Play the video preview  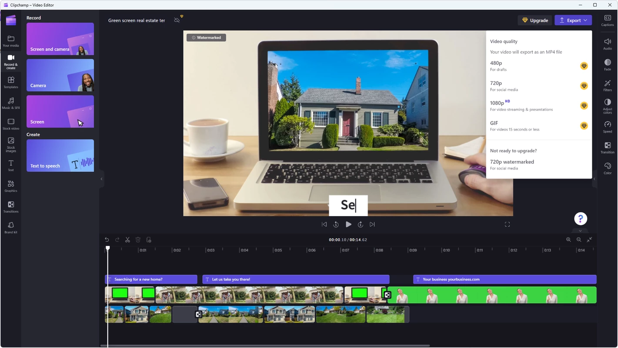coord(348,224)
